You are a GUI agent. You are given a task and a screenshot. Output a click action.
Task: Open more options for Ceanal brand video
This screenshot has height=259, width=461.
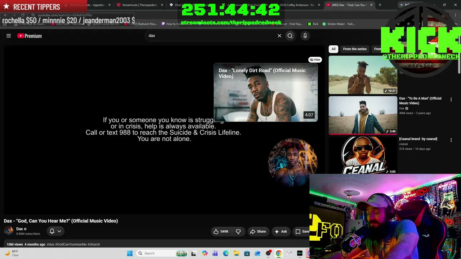[451, 140]
